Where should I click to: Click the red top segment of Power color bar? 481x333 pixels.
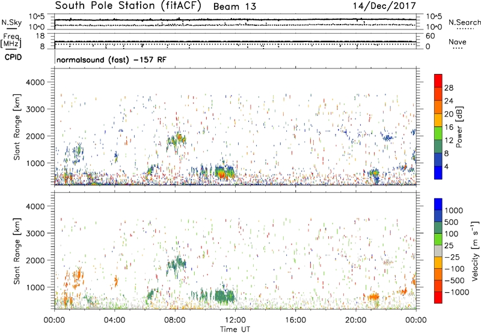pos(438,81)
